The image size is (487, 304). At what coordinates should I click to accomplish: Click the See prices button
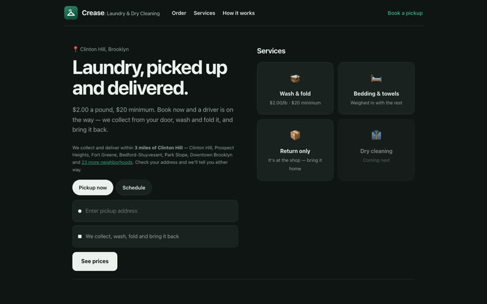tap(95, 261)
